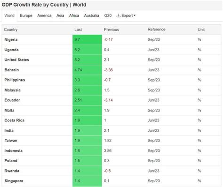Open the Singapore country link
Image resolution: width=223 pixels, height=187 pixels.
click(14, 181)
